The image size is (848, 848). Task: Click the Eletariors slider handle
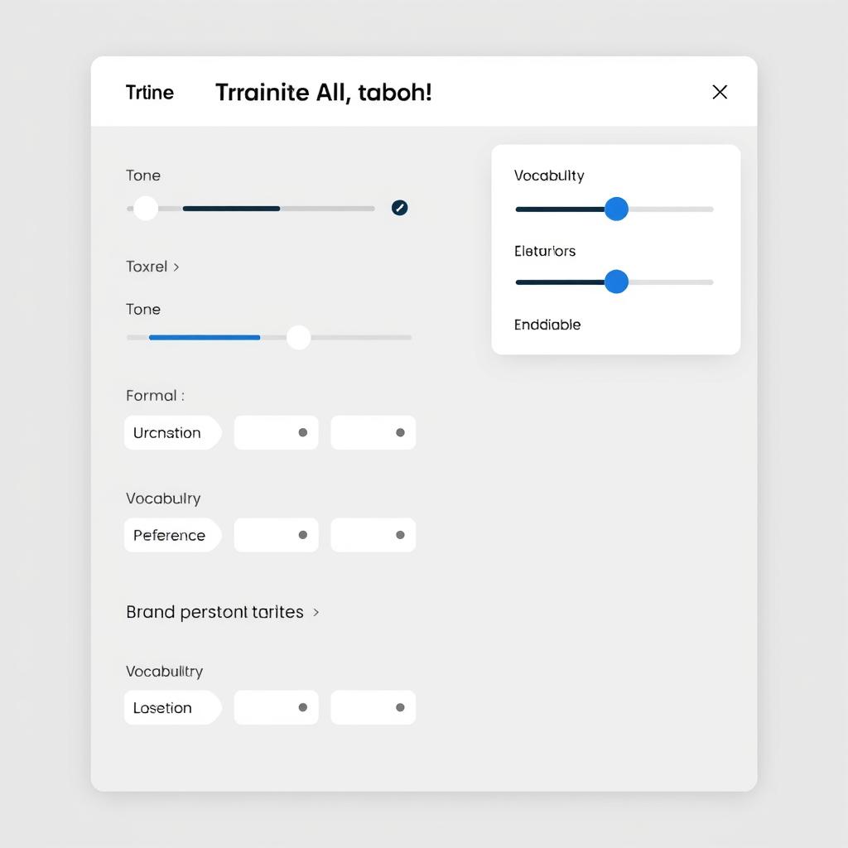616,282
